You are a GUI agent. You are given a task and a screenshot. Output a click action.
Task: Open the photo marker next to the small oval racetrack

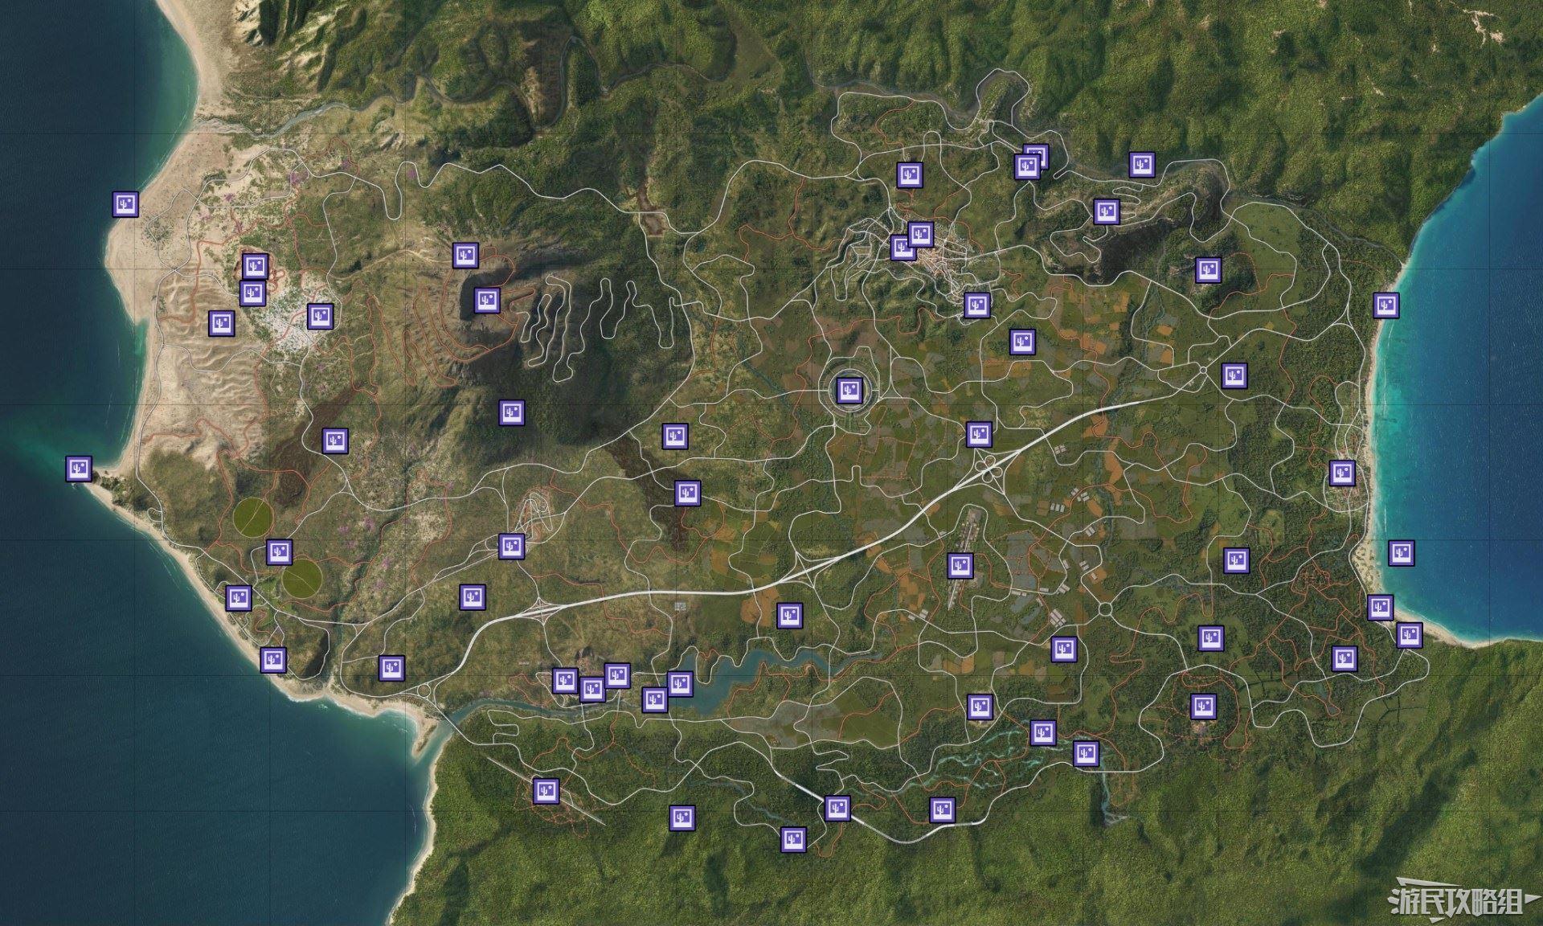point(511,547)
